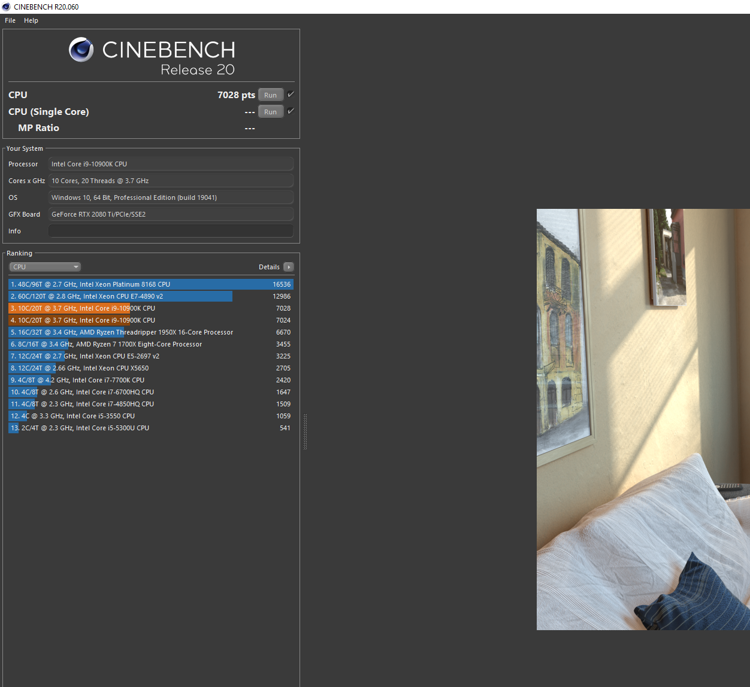Image resolution: width=750 pixels, height=687 pixels.
Task: Select the Xeon CPU E5-2697 v2 row
Action: pos(151,356)
